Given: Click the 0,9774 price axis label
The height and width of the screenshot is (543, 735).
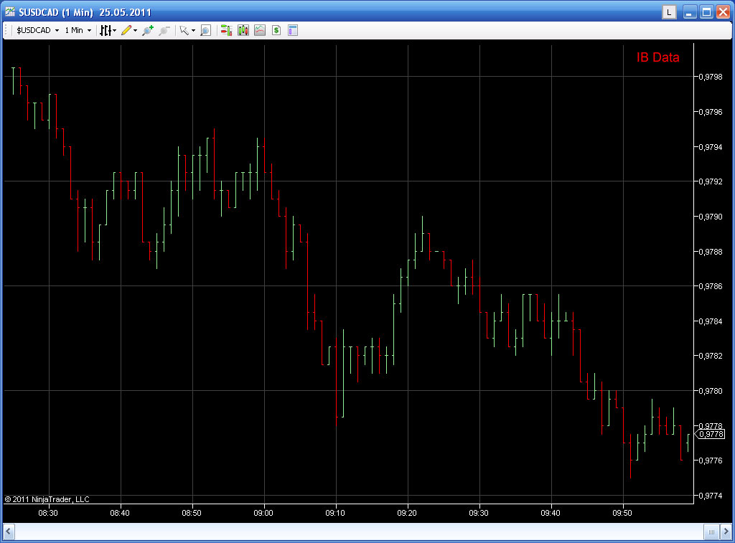Looking at the screenshot, I should 710,496.
